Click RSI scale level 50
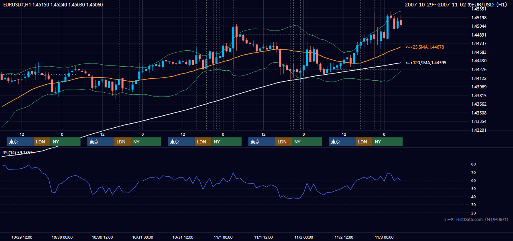The height and width of the screenshot is (241, 513). pyautogui.click(x=474, y=188)
